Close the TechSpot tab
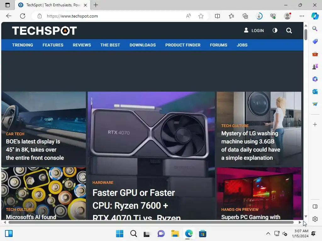322x241 pixels. 86,5
